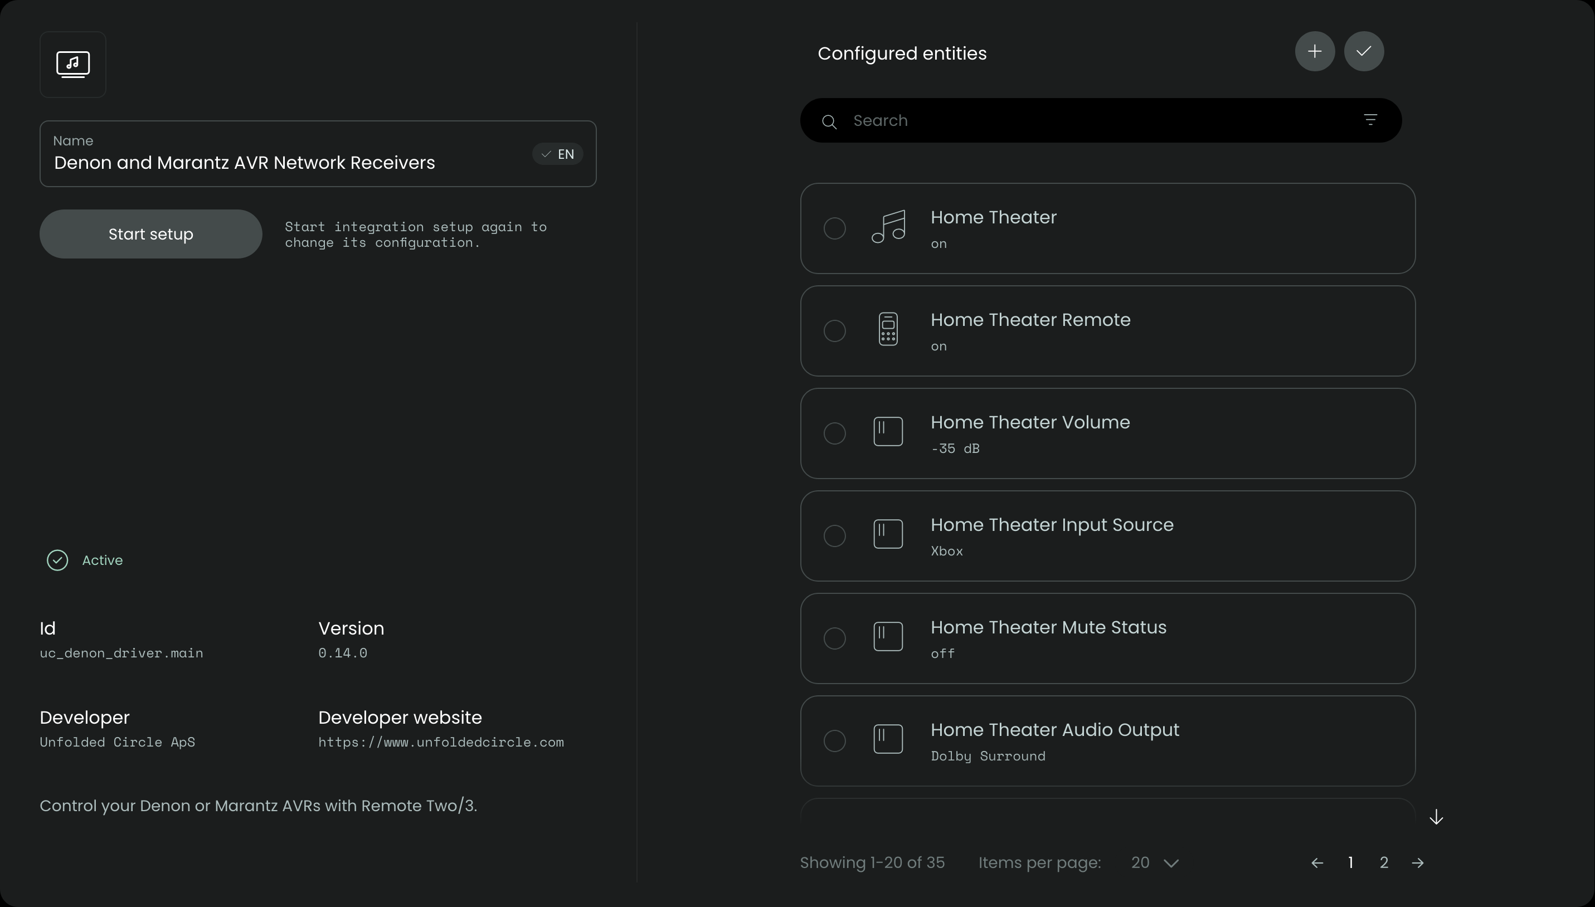
Task: Go to next page arrow
Action: pyautogui.click(x=1417, y=863)
